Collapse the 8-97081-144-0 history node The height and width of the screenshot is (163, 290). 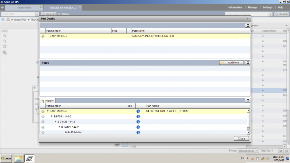pyautogui.click(x=52, y=116)
